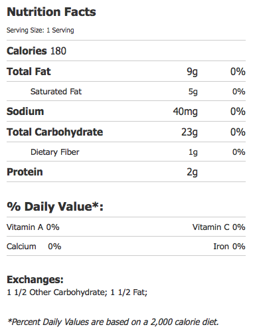The width and height of the screenshot is (255, 335).
Task: Click the Calcium 0% entry
Action: click(x=34, y=247)
